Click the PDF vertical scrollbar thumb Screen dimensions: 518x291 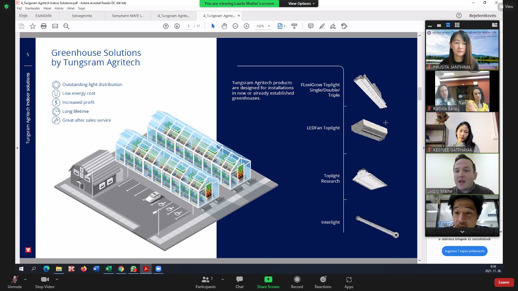pos(420,94)
